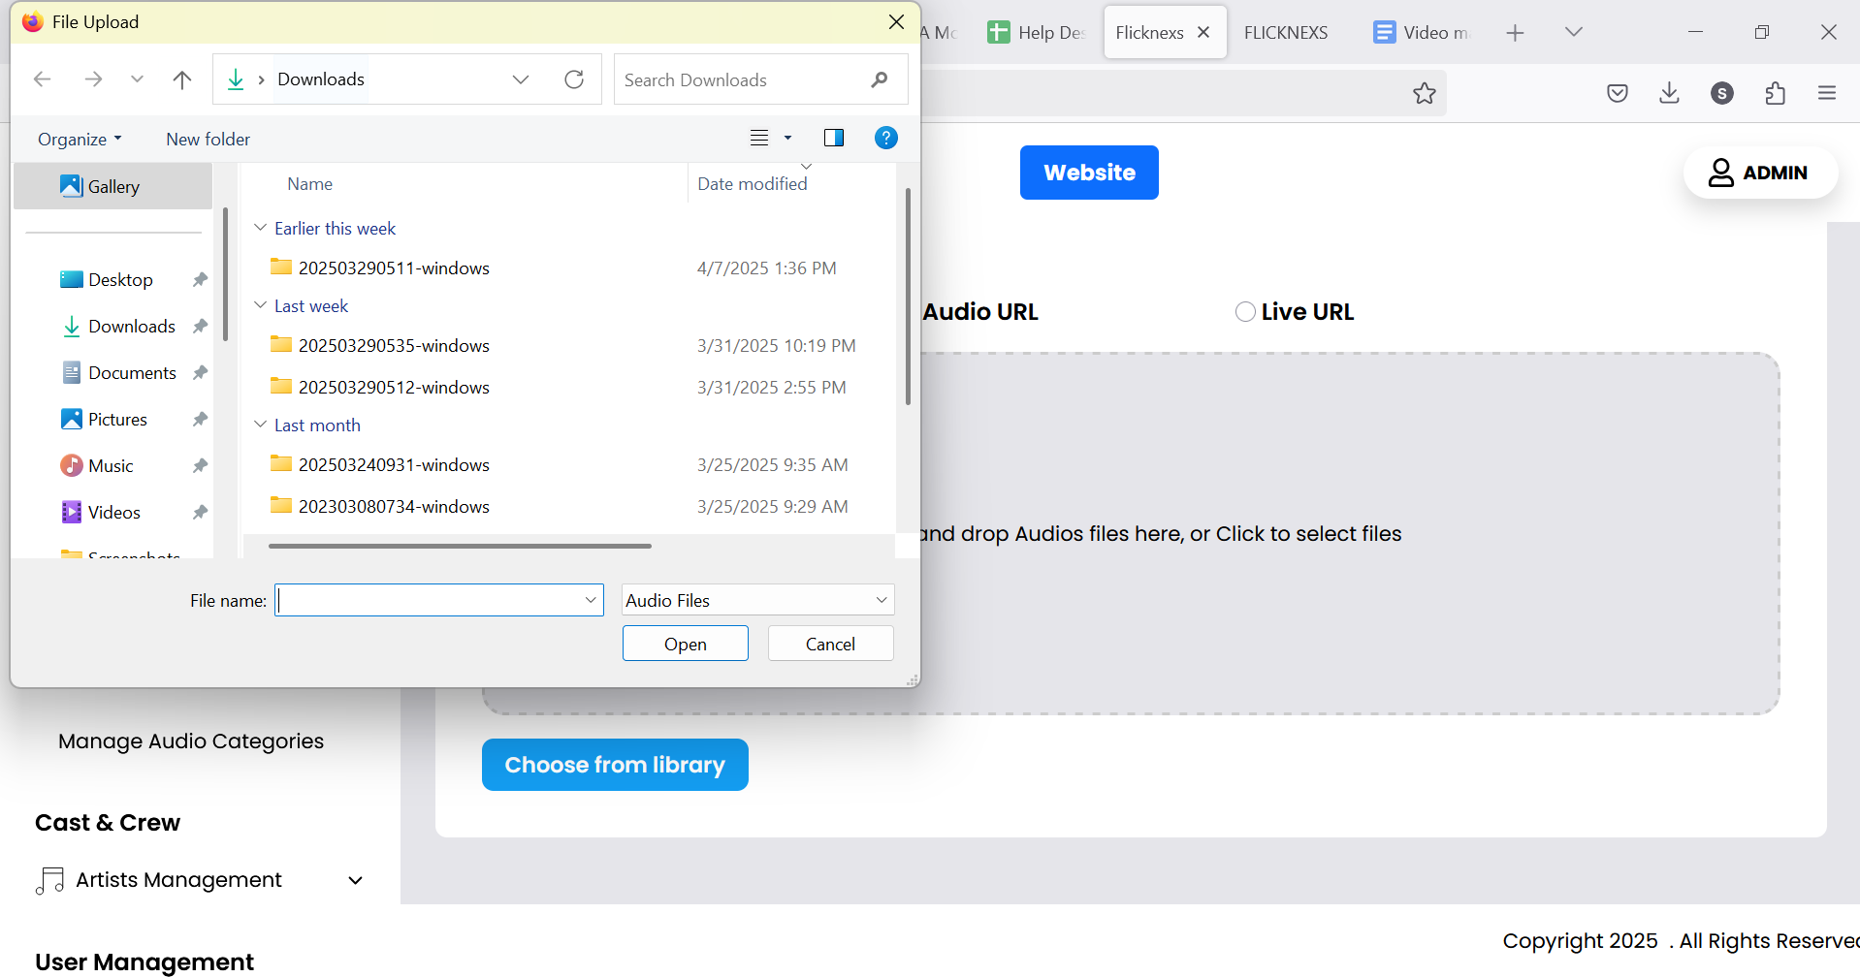Click the Save to Pocket icon
Image resolution: width=1860 pixels, height=977 pixels.
point(1617,93)
